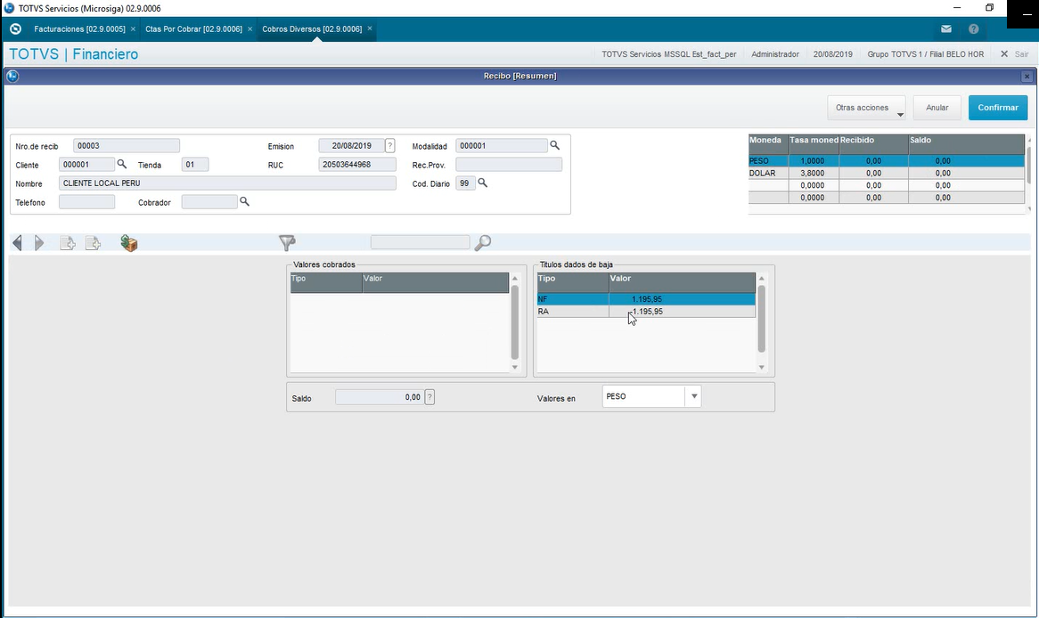Click Tipo header in Valores cobrados
Viewport: 1039px width, 618px height.
[326, 283]
